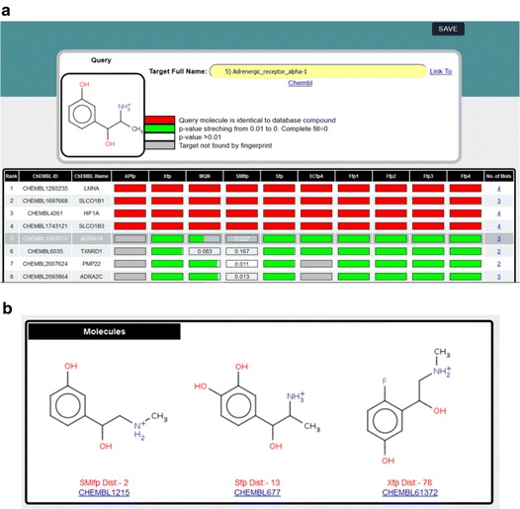Click the green p-value legend swatch
The image size is (520, 509).
159,128
